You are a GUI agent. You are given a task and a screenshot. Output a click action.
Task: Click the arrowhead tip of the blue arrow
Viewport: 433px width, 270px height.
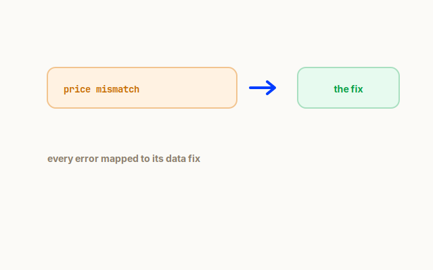tap(275, 88)
